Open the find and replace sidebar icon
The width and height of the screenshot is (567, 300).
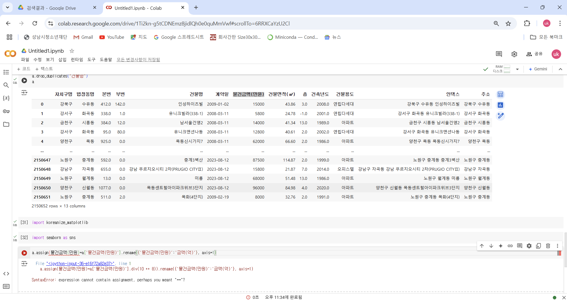6,85
